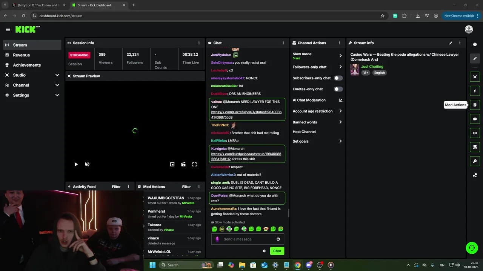The image size is (483, 271).
Task: Toggle the broadcast signal sidebar icon
Action: point(475,133)
